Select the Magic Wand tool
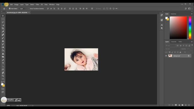The width and height of the screenshot is (194, 109). tap(3, 25)
